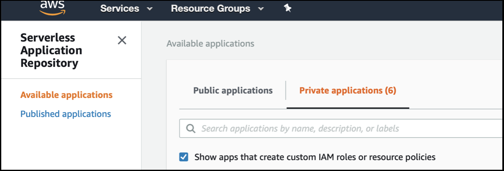Click the Available applications breadcrumb heading
Image resolution: width=504 pixels, height=171 pixels.
210,44
